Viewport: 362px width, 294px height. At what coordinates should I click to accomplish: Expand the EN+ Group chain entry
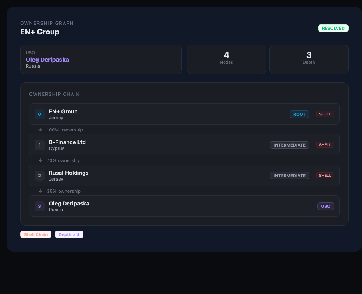168,114
